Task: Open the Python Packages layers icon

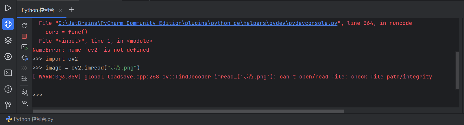Action: coord(8,40)
